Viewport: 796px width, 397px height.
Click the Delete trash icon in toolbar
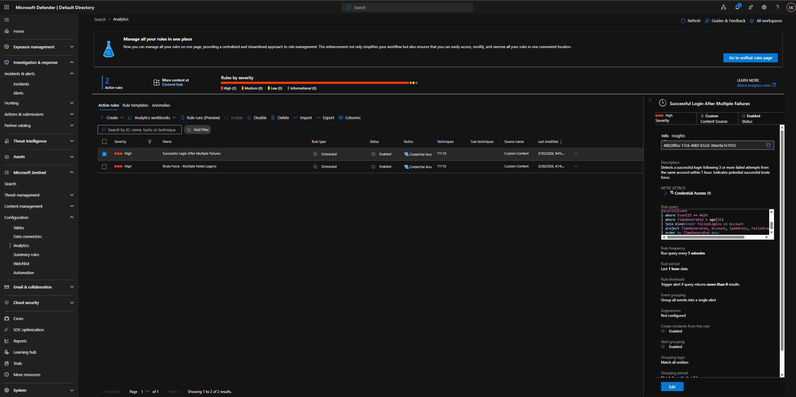pos(273,118)
